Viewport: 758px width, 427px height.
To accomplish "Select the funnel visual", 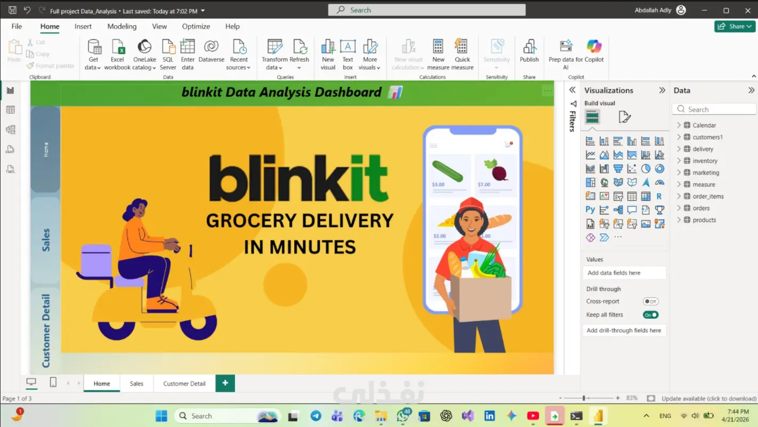I will coord(618,169).
